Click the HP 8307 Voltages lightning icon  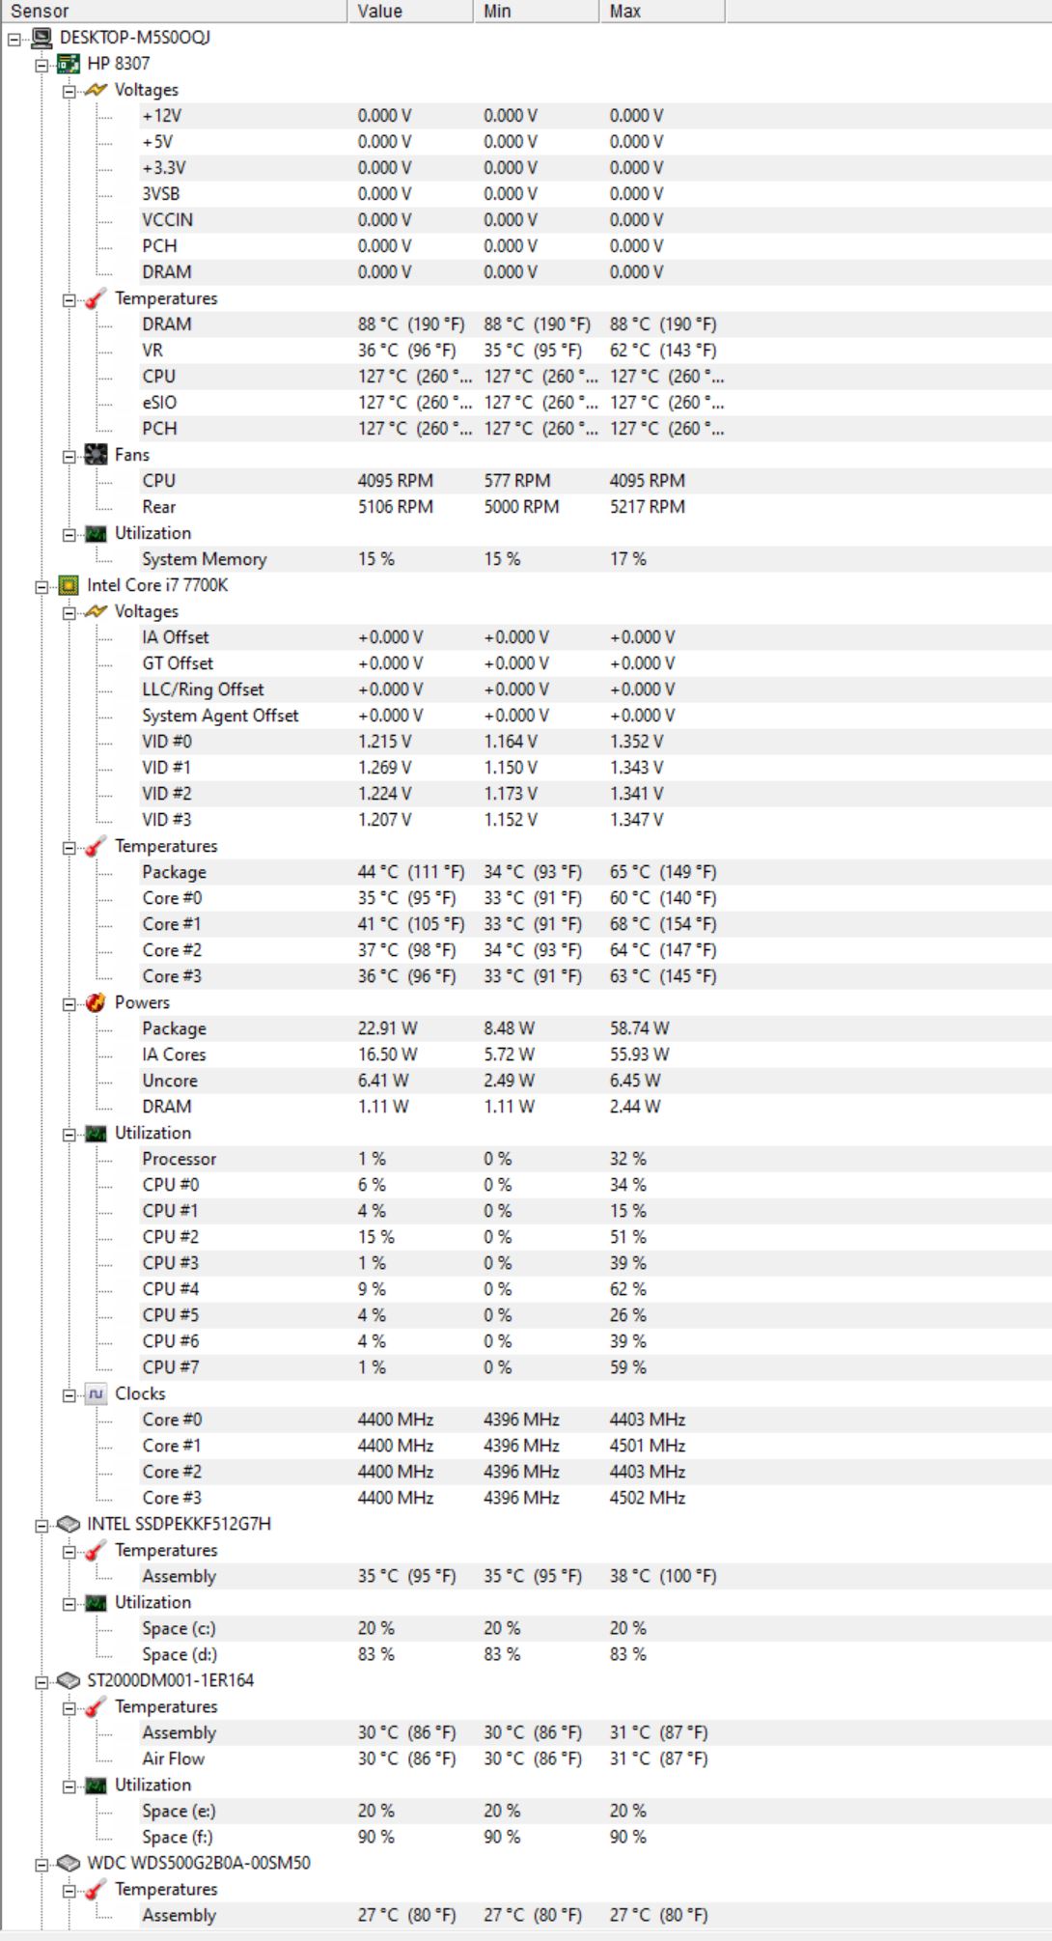point(96,90)
